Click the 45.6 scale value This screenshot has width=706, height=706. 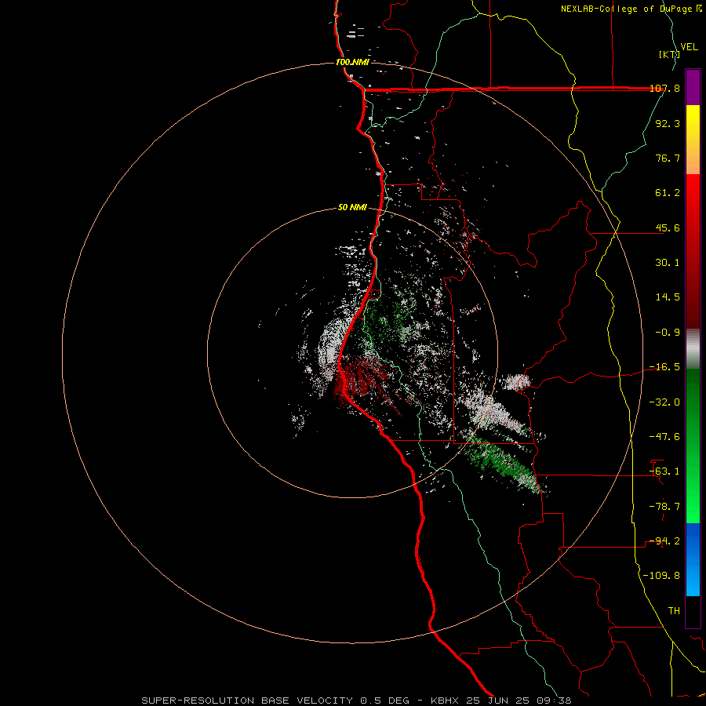[x=668, y=227]
